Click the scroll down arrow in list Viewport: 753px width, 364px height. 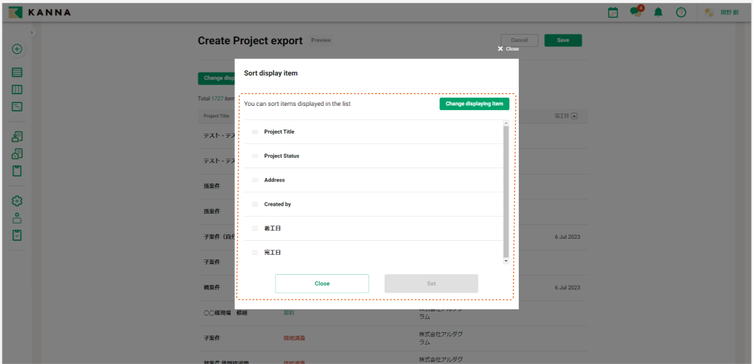pos(506,261)
